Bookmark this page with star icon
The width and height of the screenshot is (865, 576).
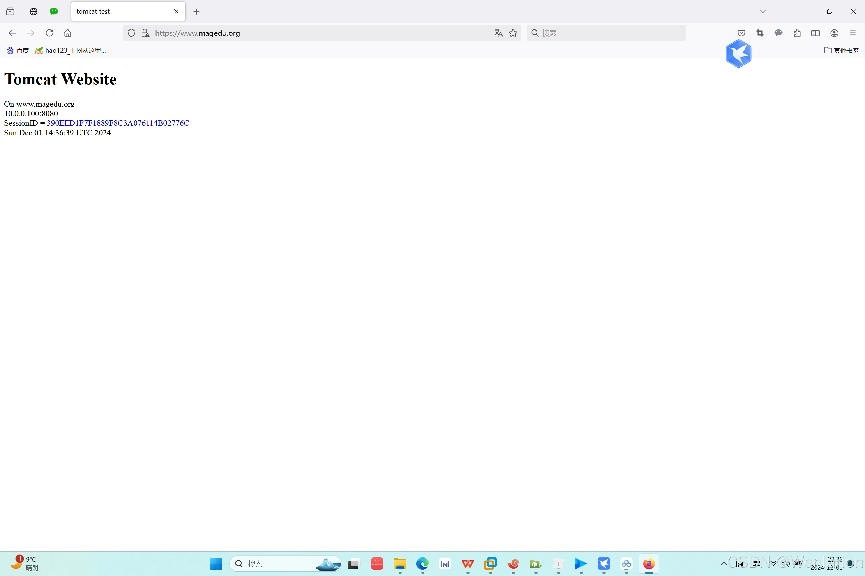(513, 33)
